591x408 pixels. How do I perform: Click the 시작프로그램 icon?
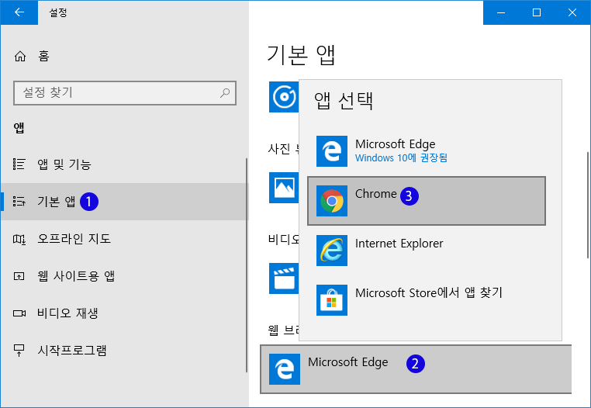click(x=19, y=351)
